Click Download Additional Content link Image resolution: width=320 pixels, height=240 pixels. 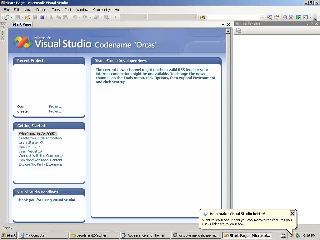tap(40, 160)
